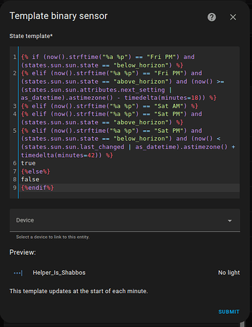The width and height of the screenshot is (252, 327).
Task: Click the Helper_Is_Shabbos preview entity name
Action: (59, 273)
